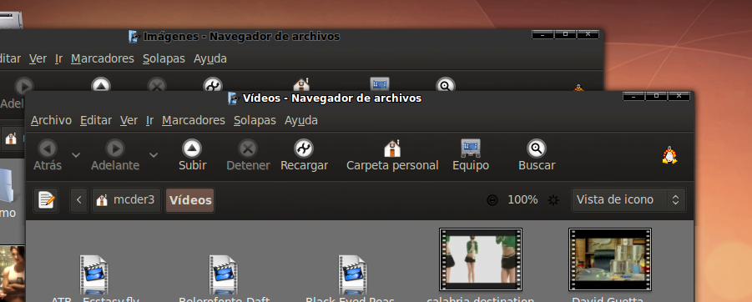Open Ver menu in Imágenes window

38,59
